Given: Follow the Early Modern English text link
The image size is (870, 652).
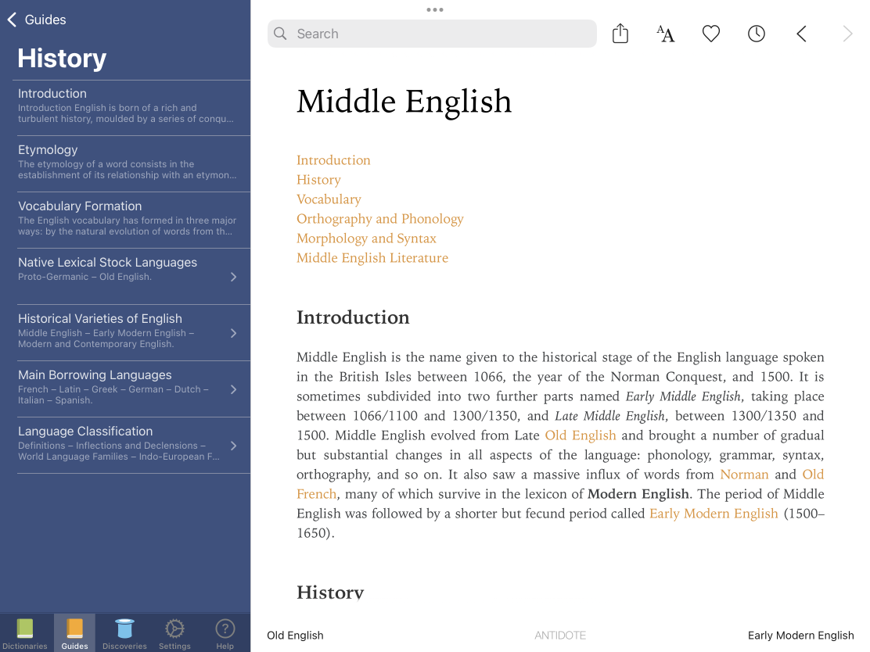Looking at the screenshot, I should [x=714, y=514].
